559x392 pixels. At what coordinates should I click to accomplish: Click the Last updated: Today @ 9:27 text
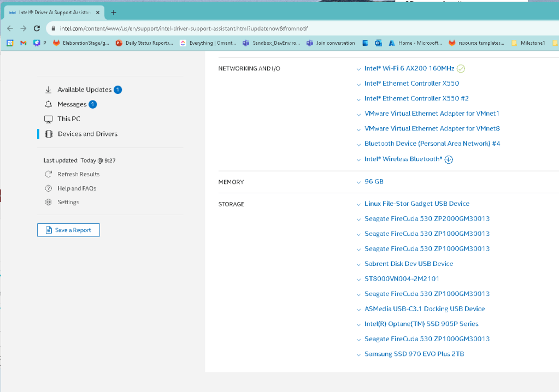click(x=79, y=161)
